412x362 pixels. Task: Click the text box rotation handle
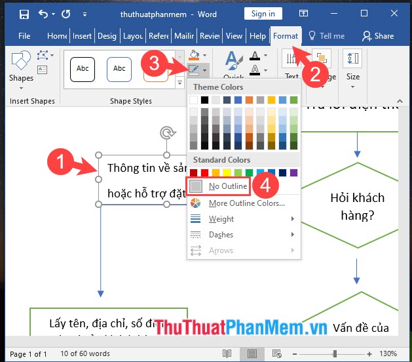(168, 132)
